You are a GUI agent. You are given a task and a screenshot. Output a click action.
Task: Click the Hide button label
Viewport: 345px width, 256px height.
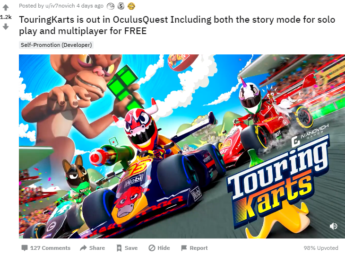(164, 248)
